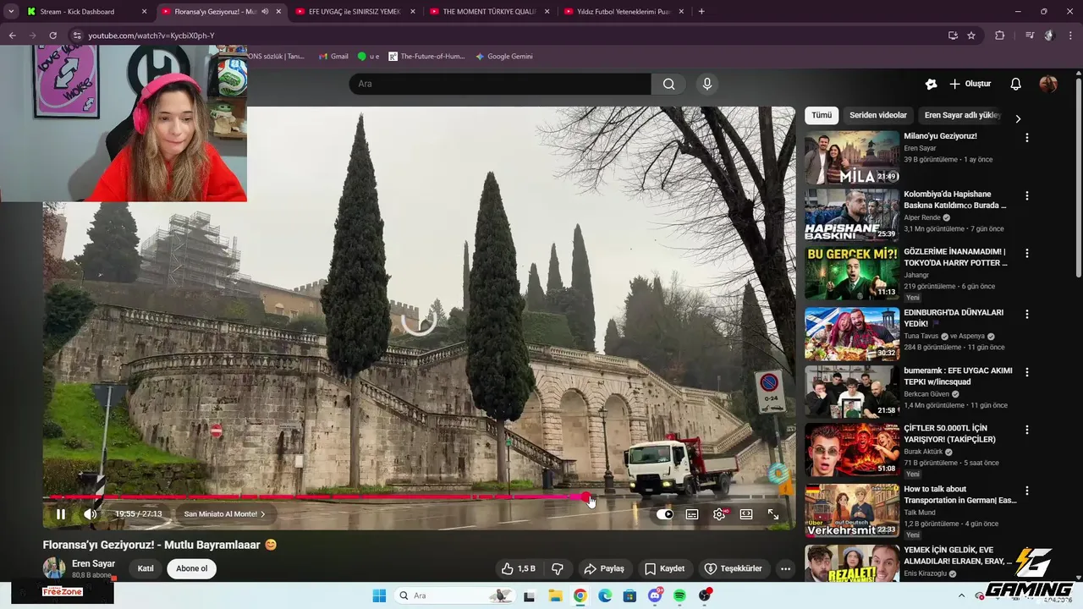
Task: Open YouTube notifications bell
Action: 1016,84
